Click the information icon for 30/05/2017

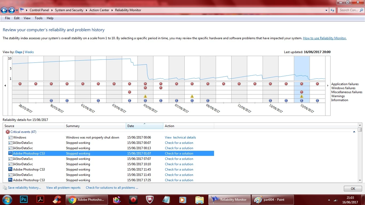point(51,101)
